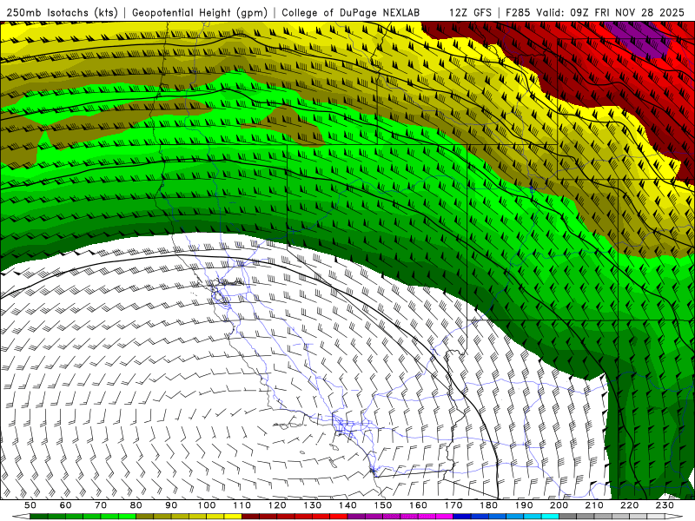
Task: Click the legend value '80'
Action: 136,505
